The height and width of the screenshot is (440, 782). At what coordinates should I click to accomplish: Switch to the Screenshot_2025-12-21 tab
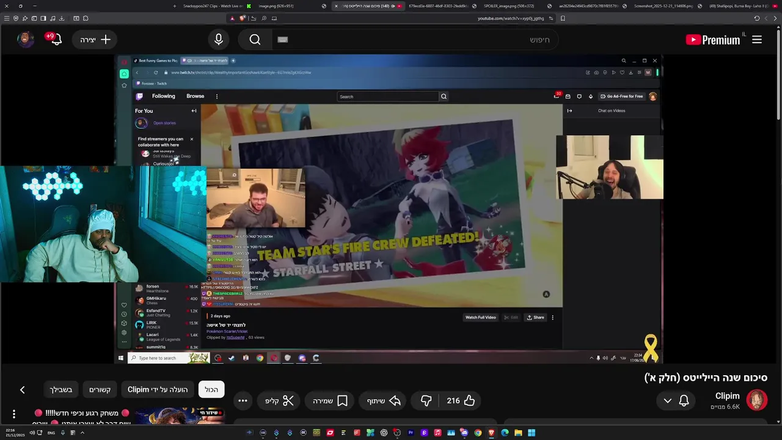click(668, 6)
